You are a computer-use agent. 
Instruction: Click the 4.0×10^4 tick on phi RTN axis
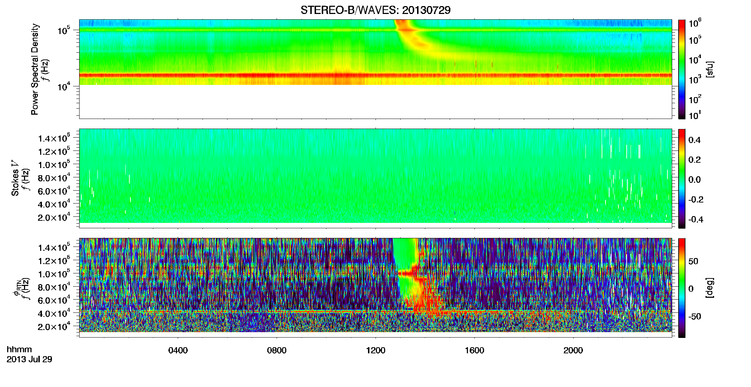54,313
